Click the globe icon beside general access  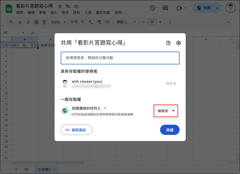(x=65, y=111)
